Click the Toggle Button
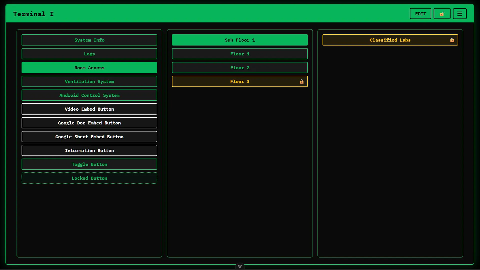Viewport: 480px width, 270px height. click(x=89, y=164)
